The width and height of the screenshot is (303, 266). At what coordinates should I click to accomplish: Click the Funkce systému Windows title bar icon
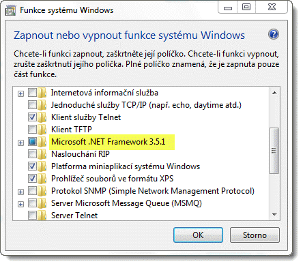click(x=10, y=11)
